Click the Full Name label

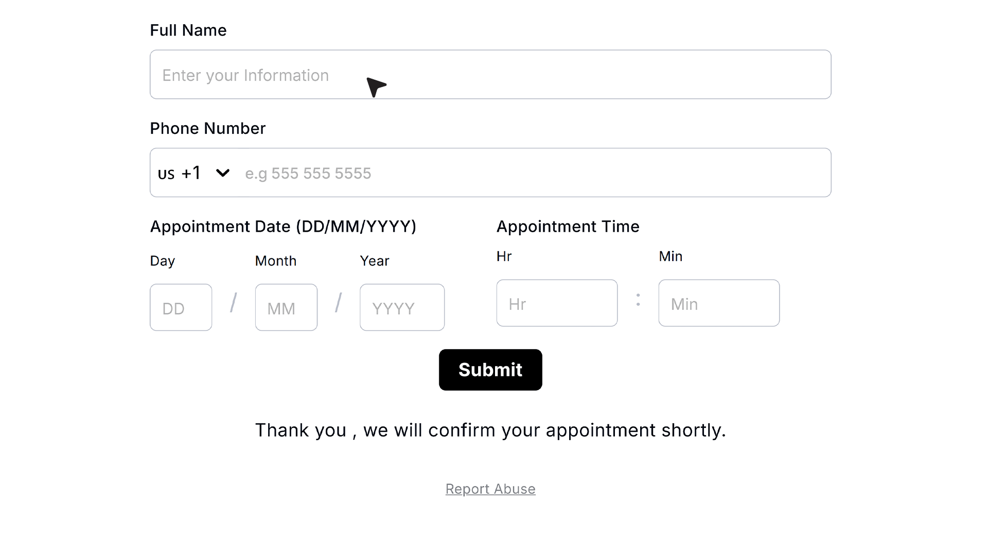click(188, 30)
